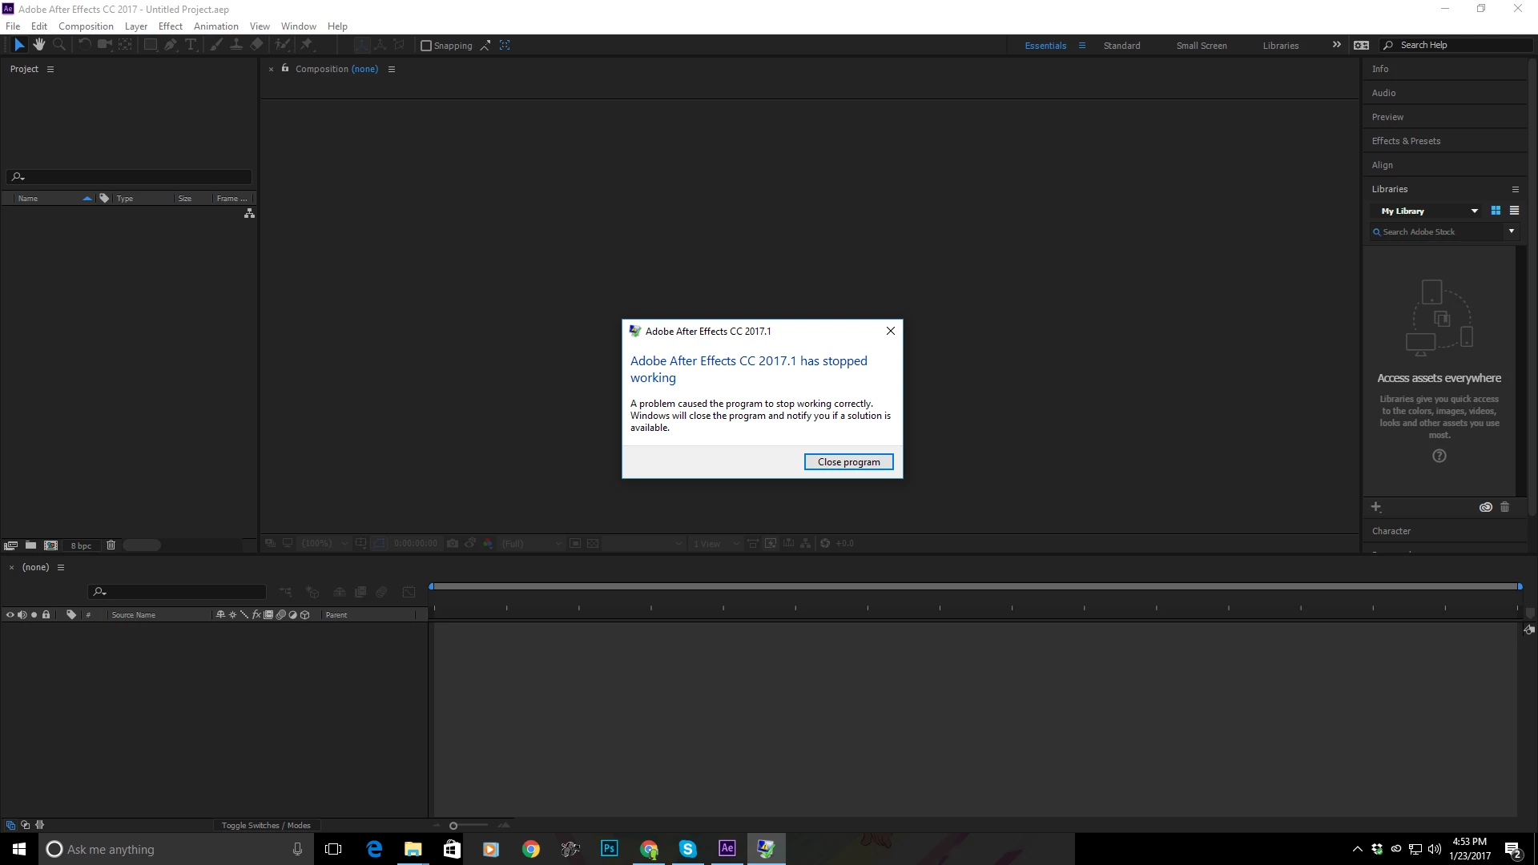Select the Horizontal Type tool
Screen dimensions: 1538x865
[191, 45]
